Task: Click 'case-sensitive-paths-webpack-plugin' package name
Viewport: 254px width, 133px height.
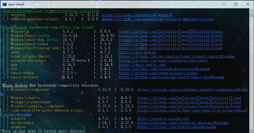Action: coord(47,110)
